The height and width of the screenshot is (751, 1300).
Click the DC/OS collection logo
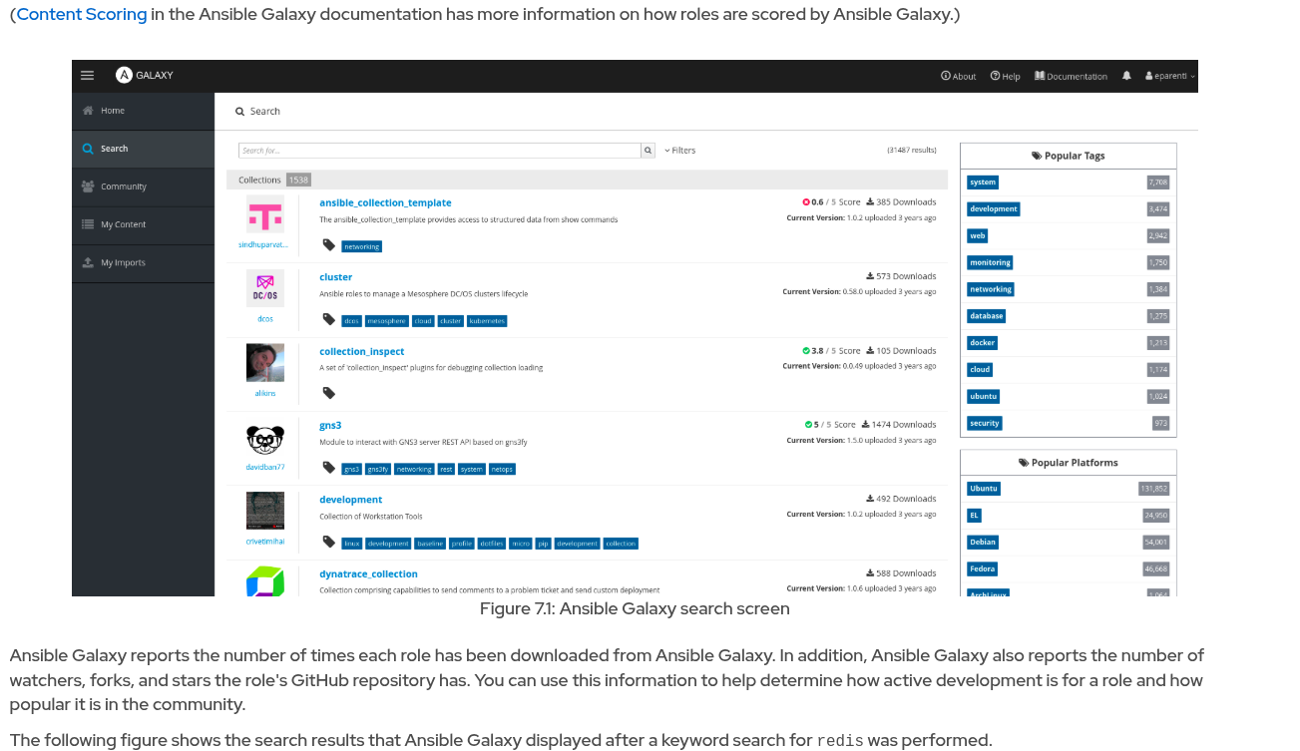pos(265,288)
